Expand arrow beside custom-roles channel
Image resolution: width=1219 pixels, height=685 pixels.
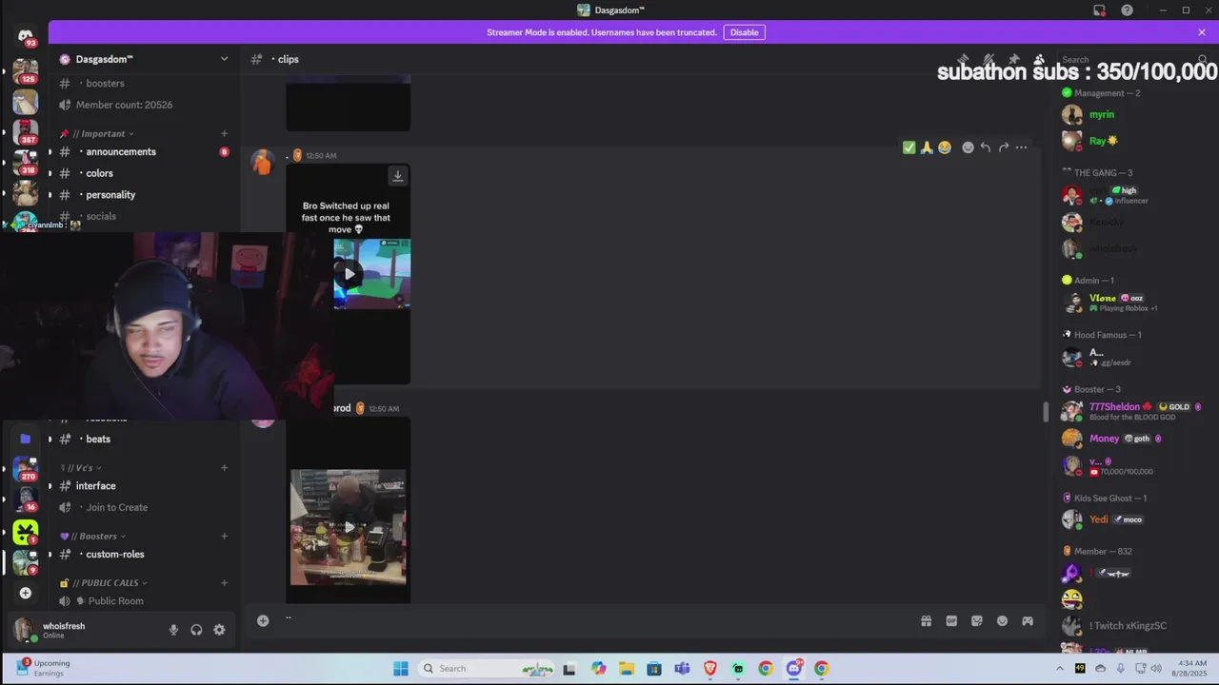[x=50, y=555]
